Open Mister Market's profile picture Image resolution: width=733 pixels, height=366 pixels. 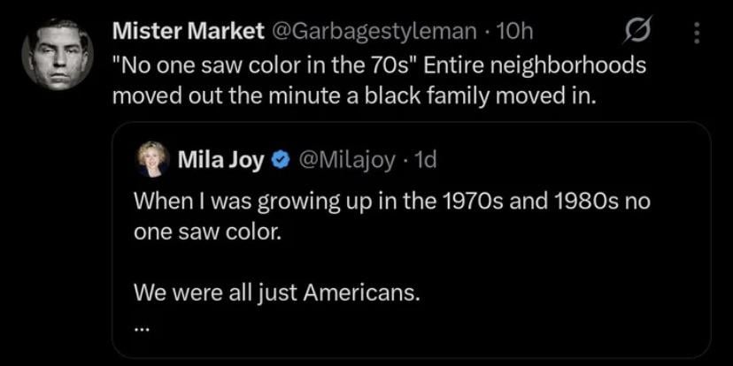coord(58,53)
